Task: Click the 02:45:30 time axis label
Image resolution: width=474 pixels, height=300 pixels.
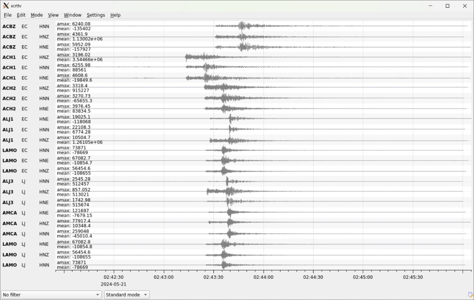Action: [413, 277]
